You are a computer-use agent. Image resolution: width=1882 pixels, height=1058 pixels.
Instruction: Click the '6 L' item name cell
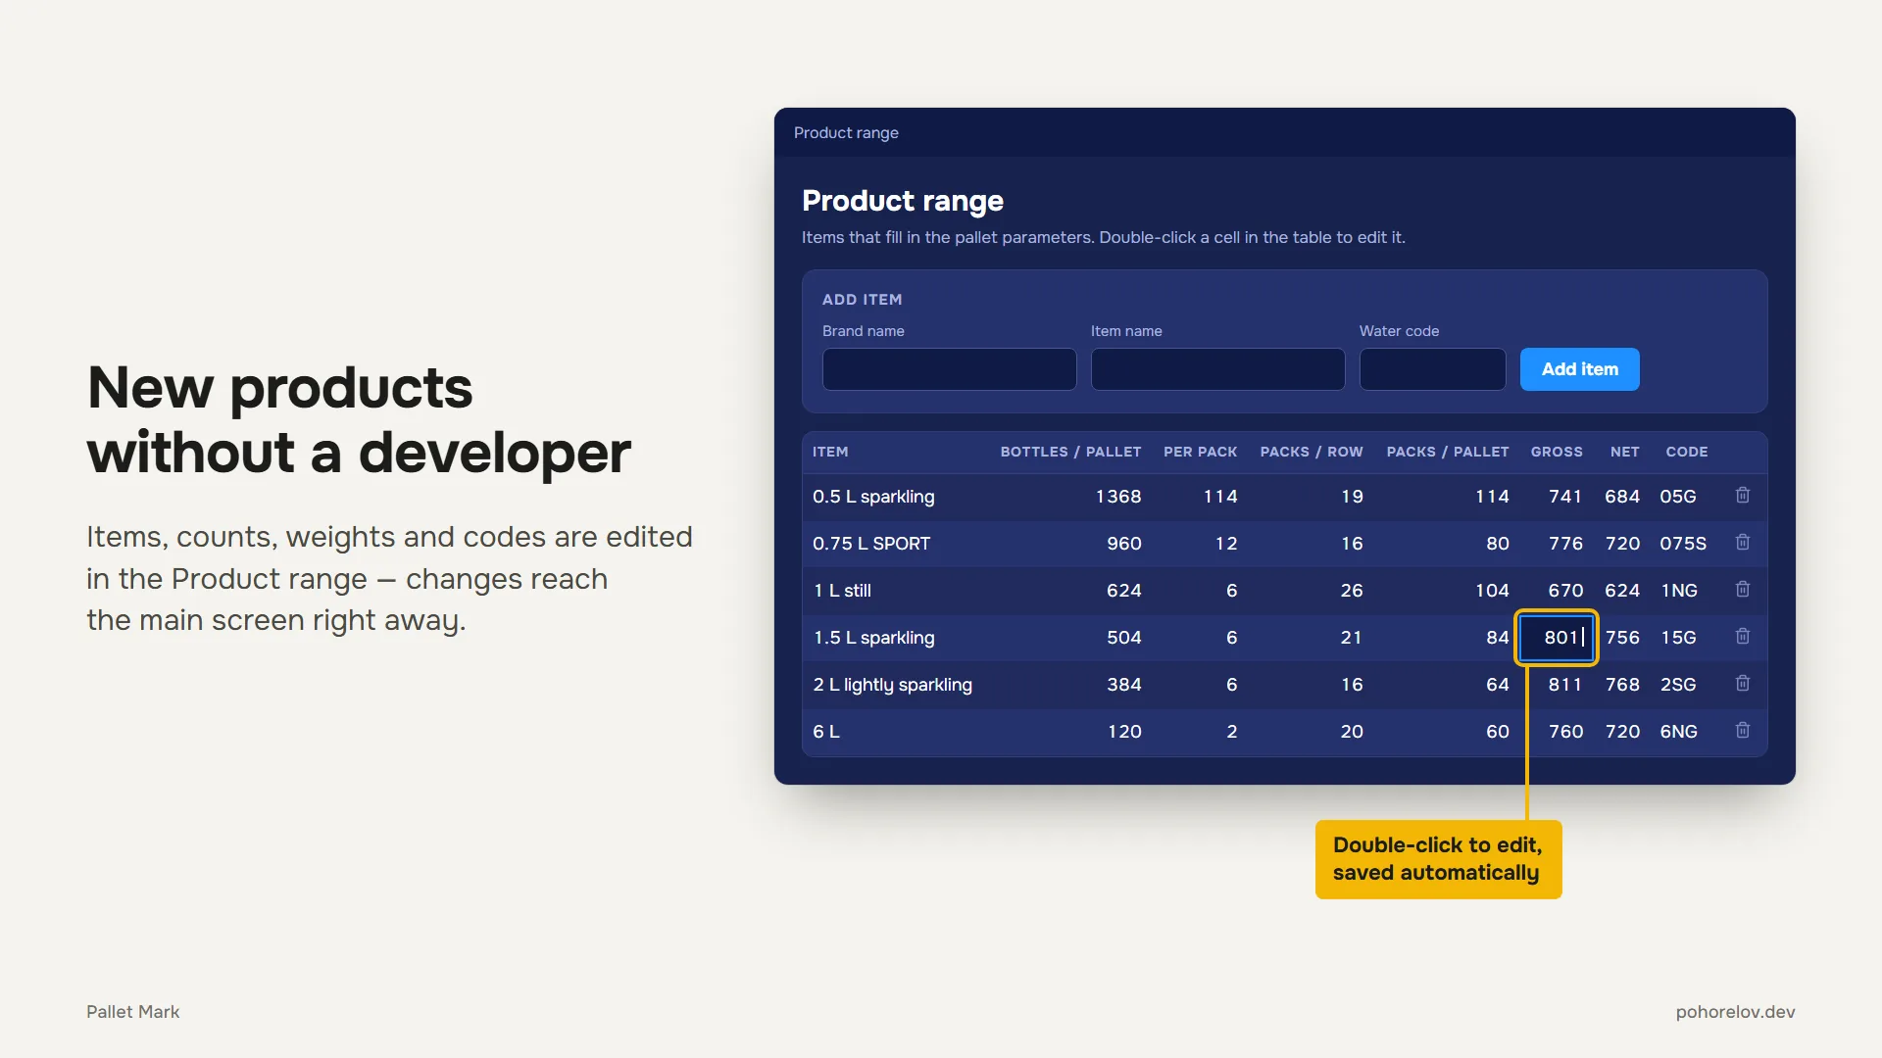click(x=826, y=732)
